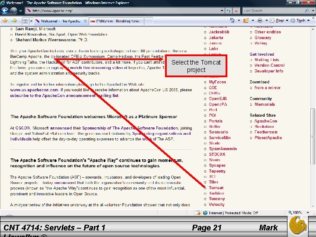Open the ServiceMix project link
This screenshot has width=316, height=237.
pos(220,138)
